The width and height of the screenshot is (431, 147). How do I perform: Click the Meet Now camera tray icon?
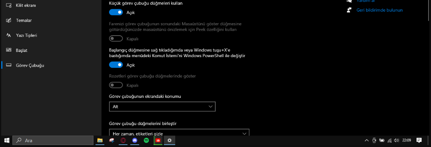click(374, 141)
